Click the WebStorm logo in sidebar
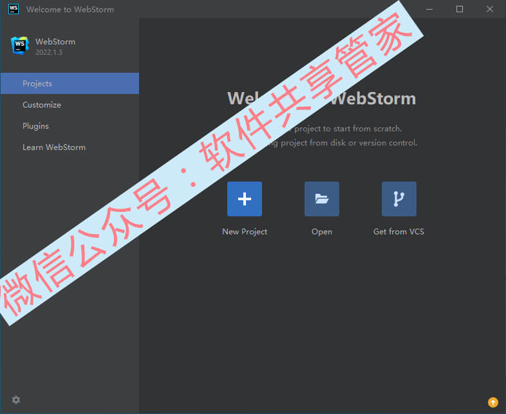Screen dimensions: 506x414 point(20,46)
